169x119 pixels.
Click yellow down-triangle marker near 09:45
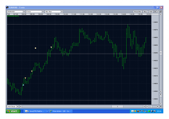click(51, 47)
